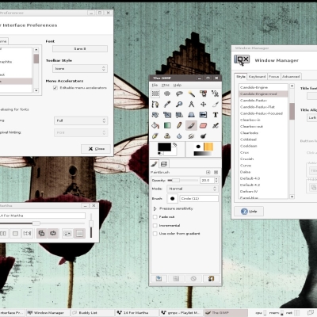Select the Perspective tool

[x=191, y=115]
